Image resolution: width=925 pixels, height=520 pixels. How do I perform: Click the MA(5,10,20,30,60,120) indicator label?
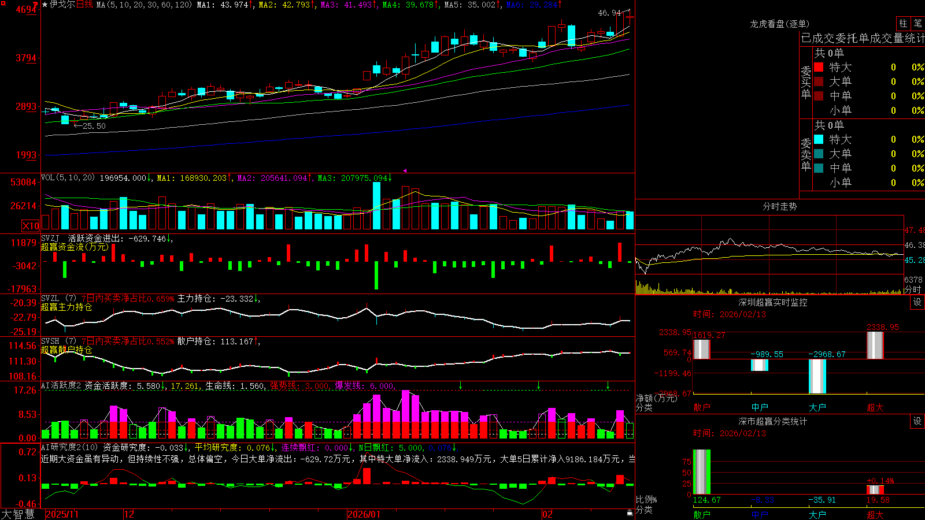[x=144, y=5]
